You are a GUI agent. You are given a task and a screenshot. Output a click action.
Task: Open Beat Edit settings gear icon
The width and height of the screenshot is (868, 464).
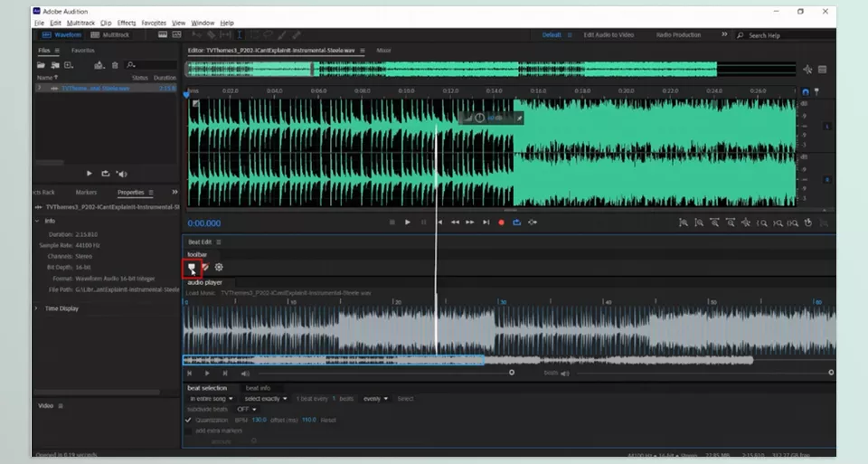[219, 267]
